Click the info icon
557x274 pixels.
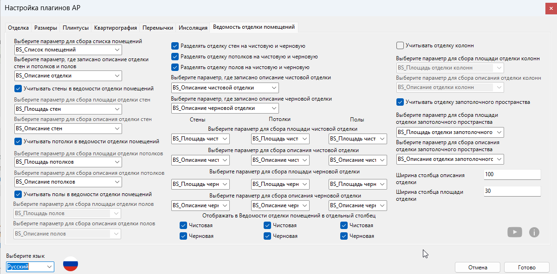click(x=534, y=232)
